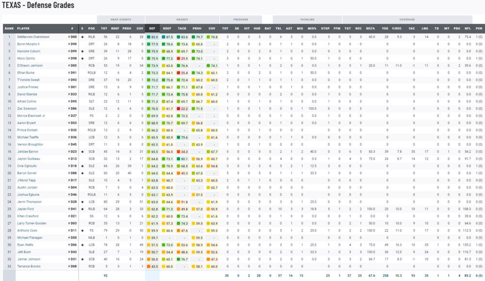Screen dimensions: 485x281
Task: Open Byron Murphy II player link
Action: point(28,44)
